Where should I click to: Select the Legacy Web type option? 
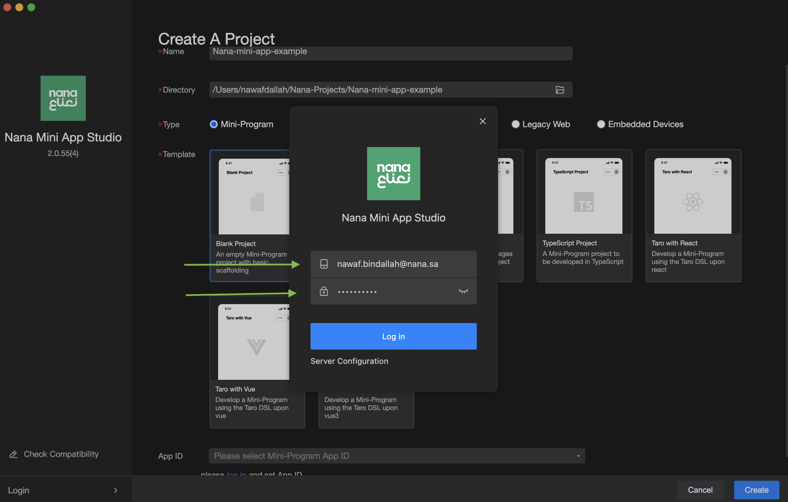point(515,124)
